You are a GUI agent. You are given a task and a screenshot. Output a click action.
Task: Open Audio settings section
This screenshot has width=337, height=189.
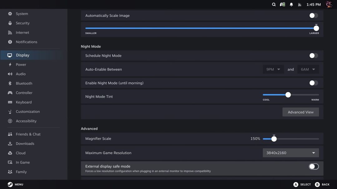[x=21, y=74]
